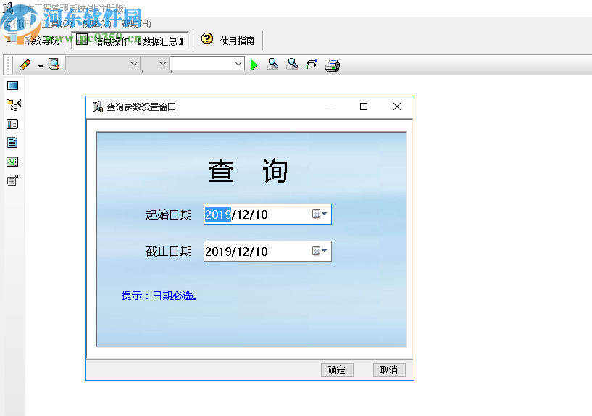Click the magnifier query icon beside pencil
The width and height of the screenshot is (592, 416).
tap(54, 65)
